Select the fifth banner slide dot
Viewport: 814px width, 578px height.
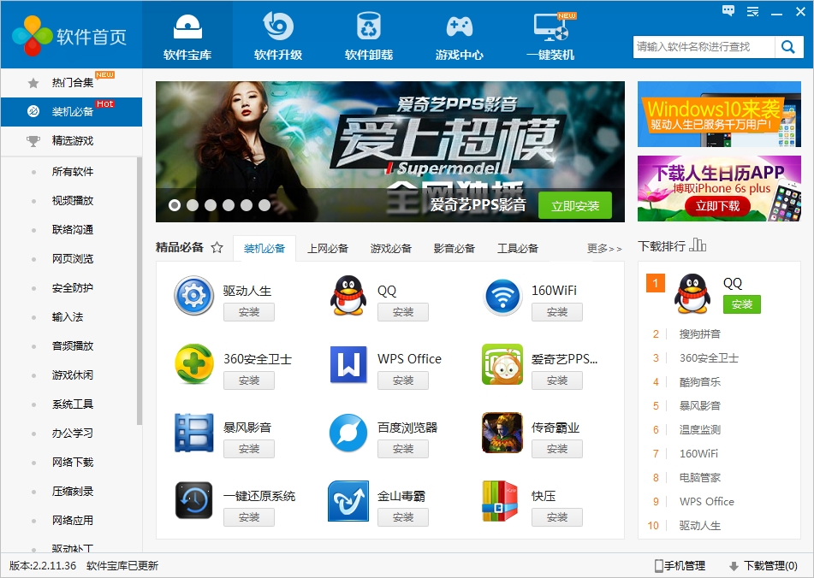(246, 205)
